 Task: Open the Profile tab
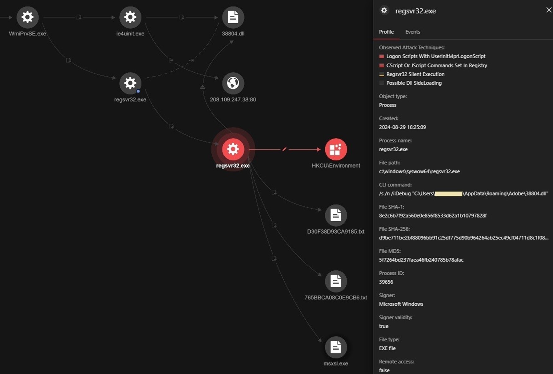coord(386,32)
